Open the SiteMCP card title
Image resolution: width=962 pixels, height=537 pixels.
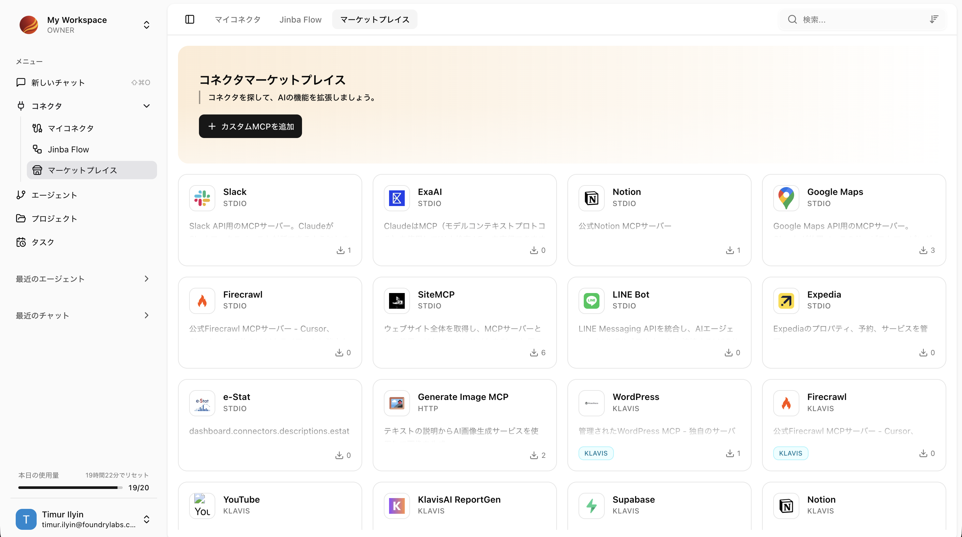point(436,294)
